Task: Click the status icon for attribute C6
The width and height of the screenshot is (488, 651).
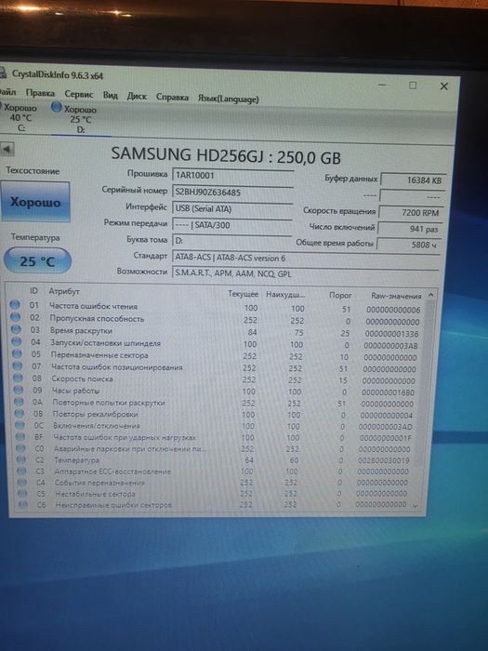Action: coord(23,504)
